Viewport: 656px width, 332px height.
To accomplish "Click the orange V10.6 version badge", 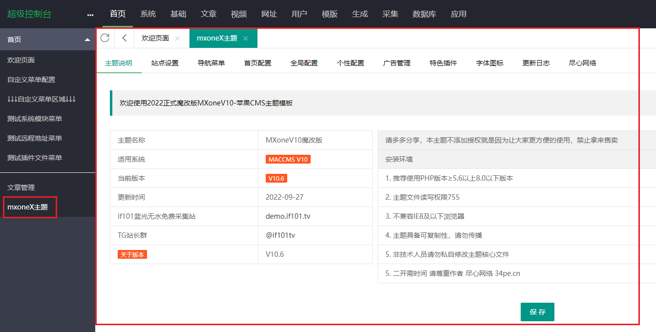I will point(276,179).
